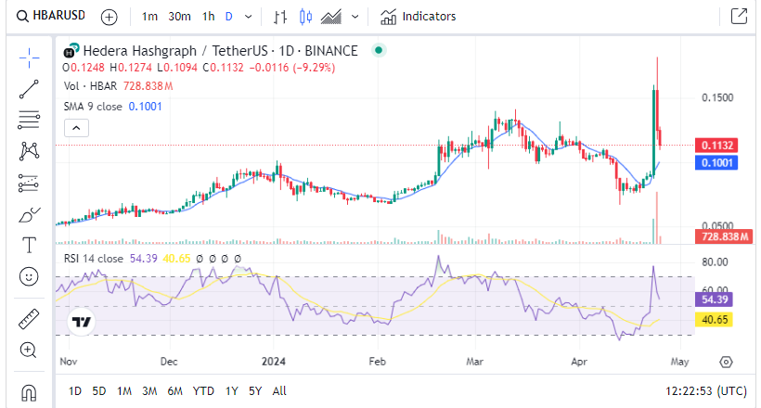The height and width of the screenshot is (408, 761).
Task: Click the TradingView logo
Action: coord(81,322)
